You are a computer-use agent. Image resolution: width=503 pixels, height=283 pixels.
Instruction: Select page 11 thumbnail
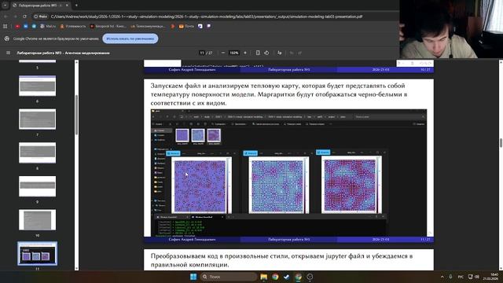coord(37,253)
